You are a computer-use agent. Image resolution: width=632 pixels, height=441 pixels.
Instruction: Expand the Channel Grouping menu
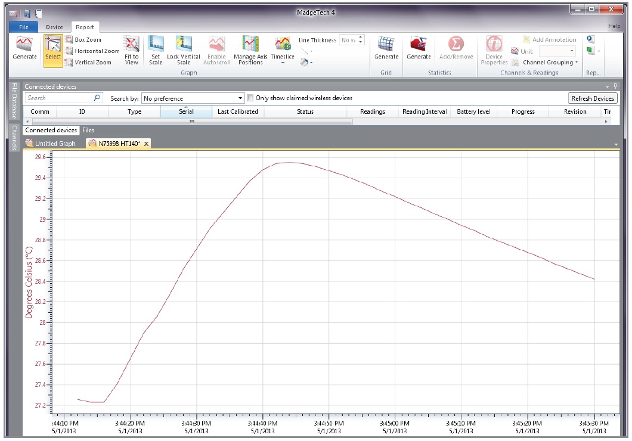550,63
